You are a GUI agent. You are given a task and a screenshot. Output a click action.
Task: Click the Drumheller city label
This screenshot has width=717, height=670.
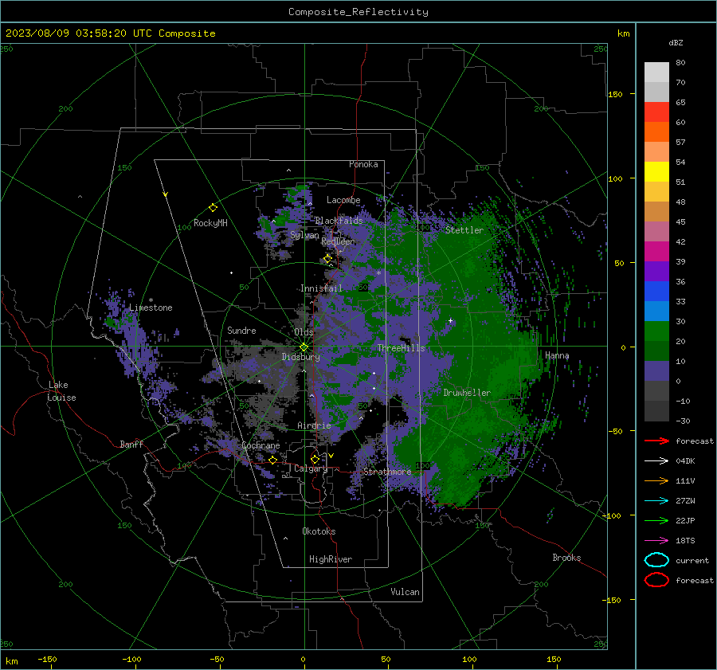coord(467,393)
